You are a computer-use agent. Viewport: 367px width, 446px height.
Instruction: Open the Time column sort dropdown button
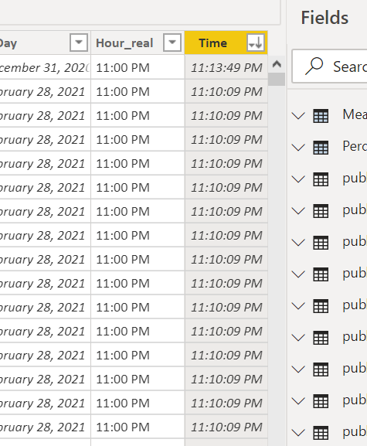point(256,43)
